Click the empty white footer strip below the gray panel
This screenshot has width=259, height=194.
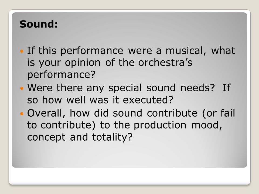(x=129, y=175)
